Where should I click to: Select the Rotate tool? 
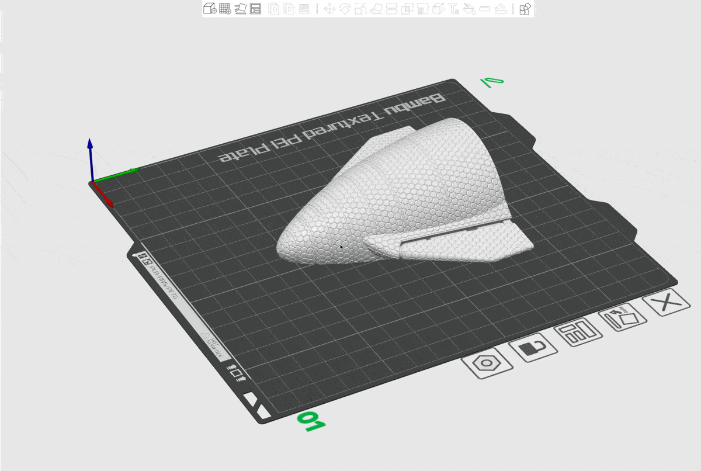[345, 9]
